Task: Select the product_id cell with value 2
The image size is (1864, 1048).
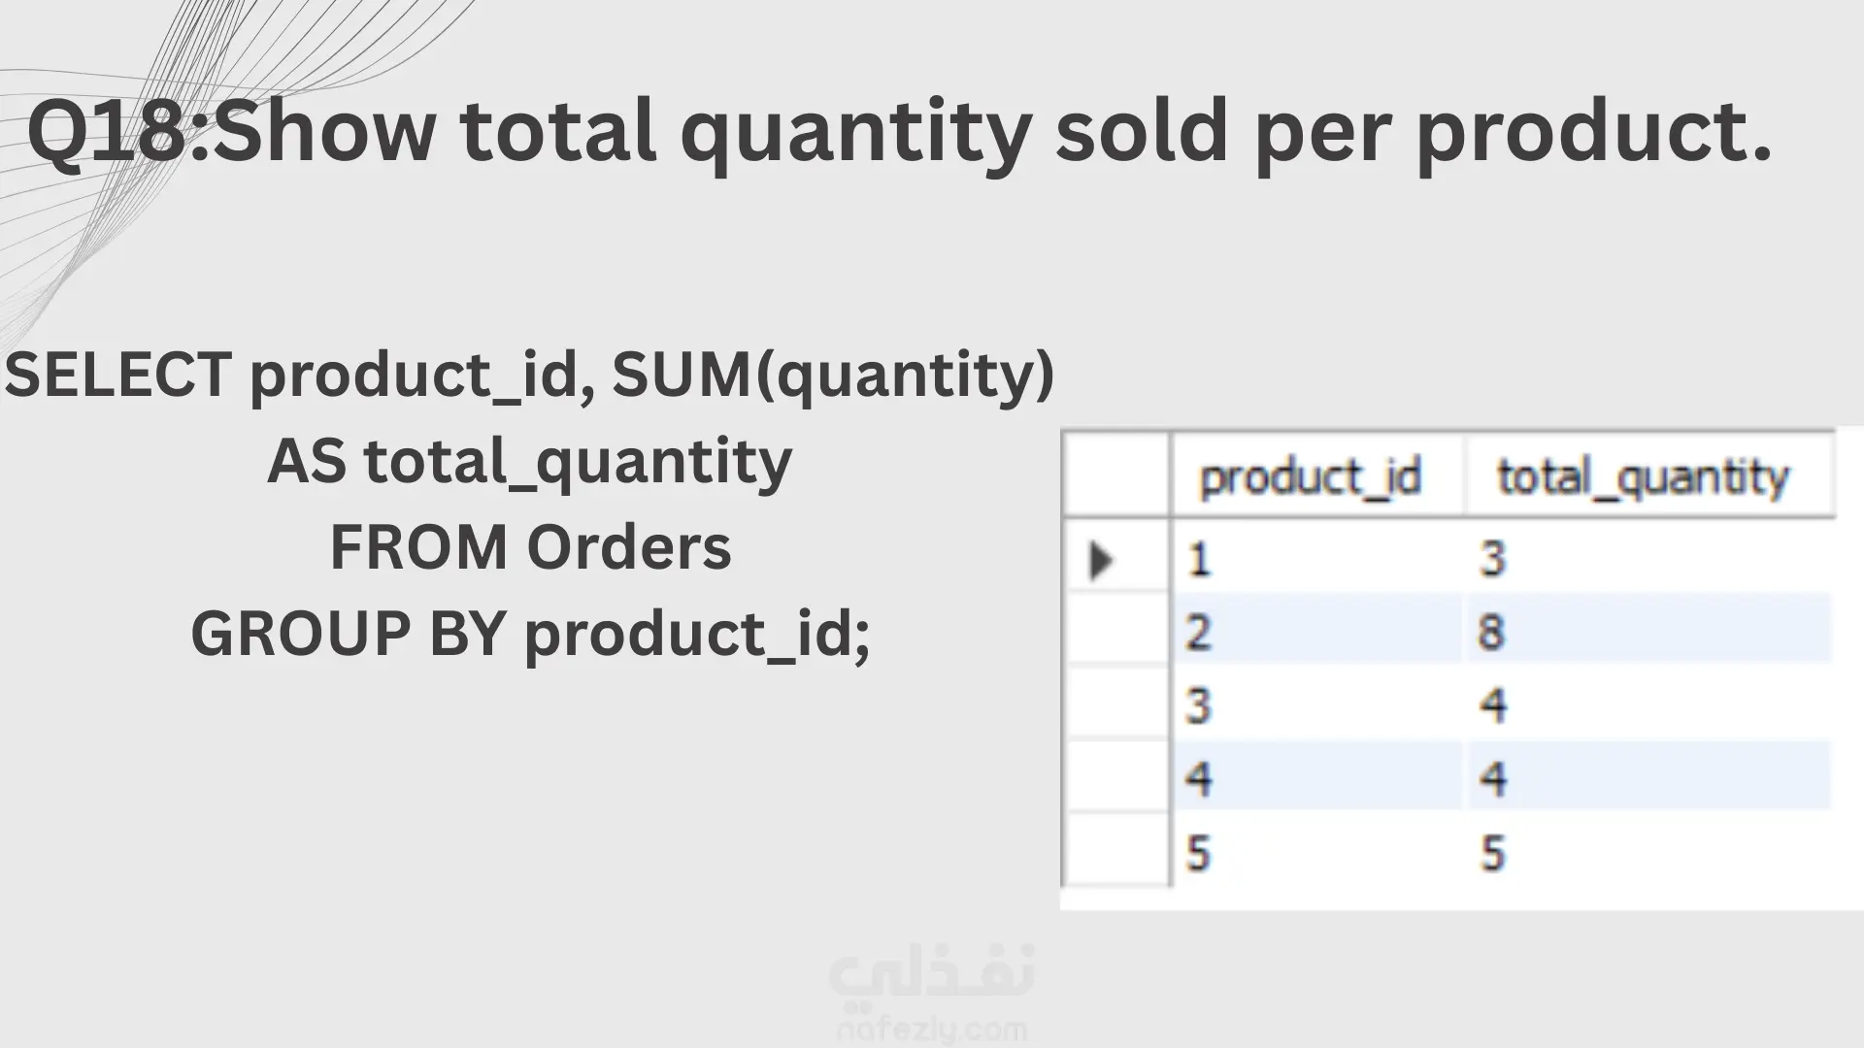Action: (x=1315, y=633)
